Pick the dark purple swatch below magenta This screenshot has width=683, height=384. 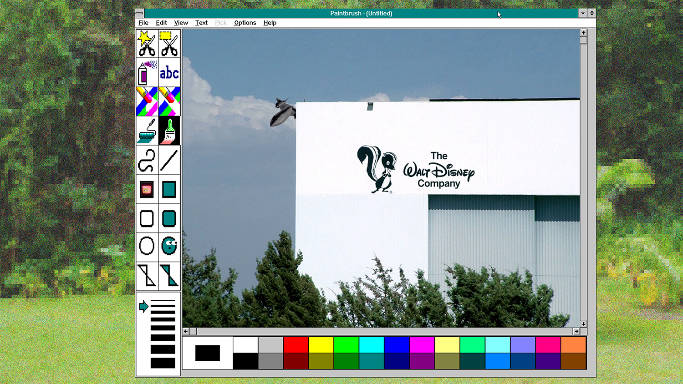[422, 361]
